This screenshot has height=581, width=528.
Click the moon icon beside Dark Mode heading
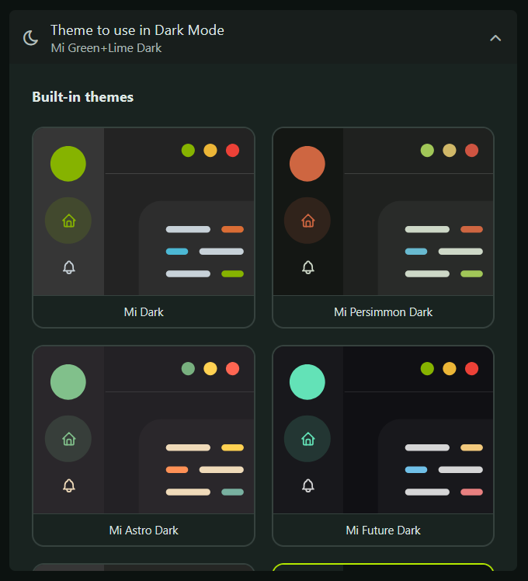click(31, 38)
